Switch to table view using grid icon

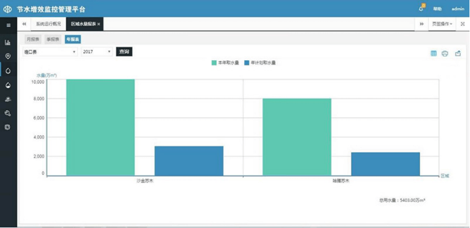(x=433, y=53)
